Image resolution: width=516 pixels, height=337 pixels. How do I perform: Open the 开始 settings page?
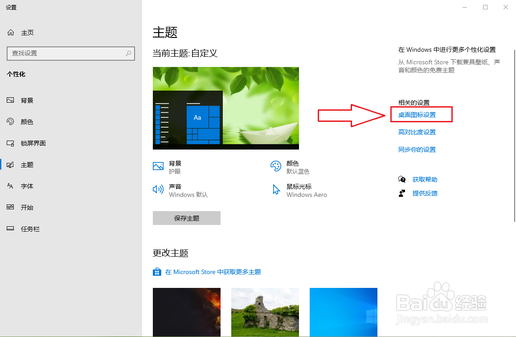pos(71,207)
